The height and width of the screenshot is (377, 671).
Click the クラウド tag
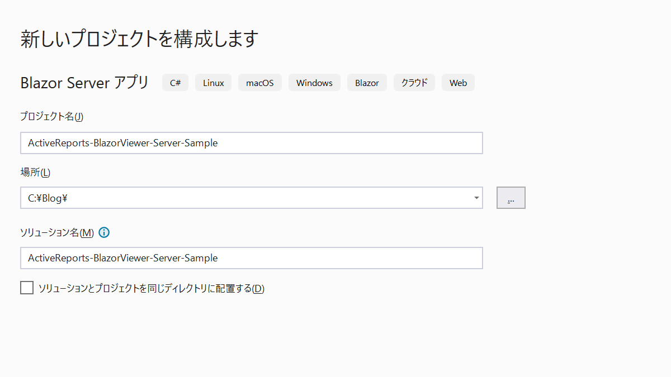click(414, 83)
